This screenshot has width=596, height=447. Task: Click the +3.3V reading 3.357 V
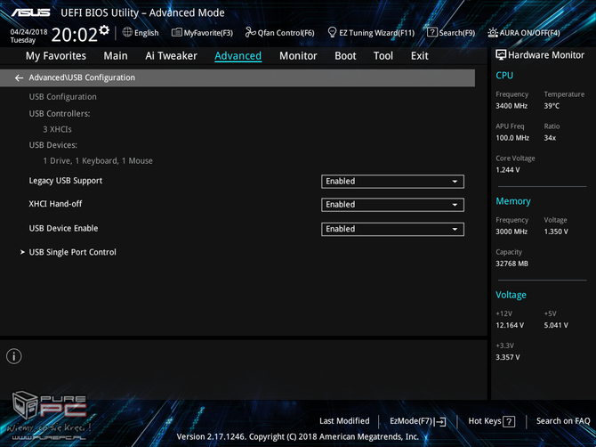click(x=507, y=358)
